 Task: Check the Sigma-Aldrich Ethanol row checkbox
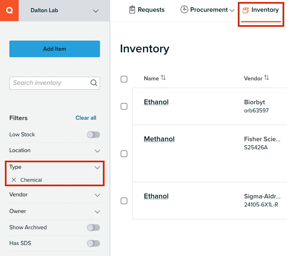click(124, 201)
